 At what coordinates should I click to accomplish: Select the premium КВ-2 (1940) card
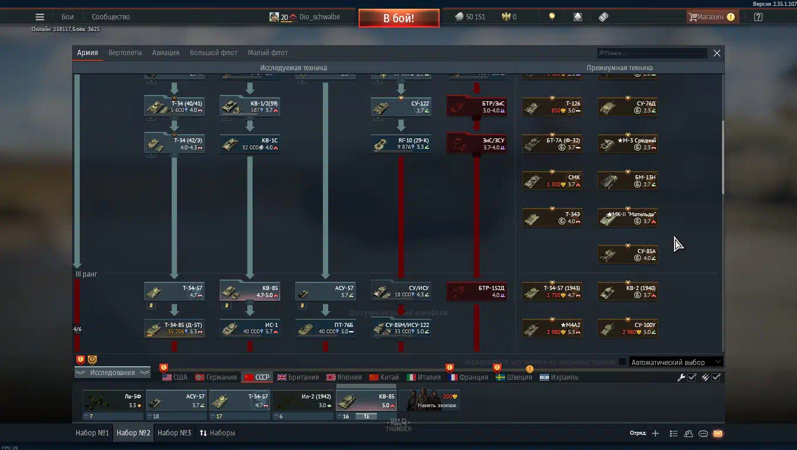coord(628,291)
